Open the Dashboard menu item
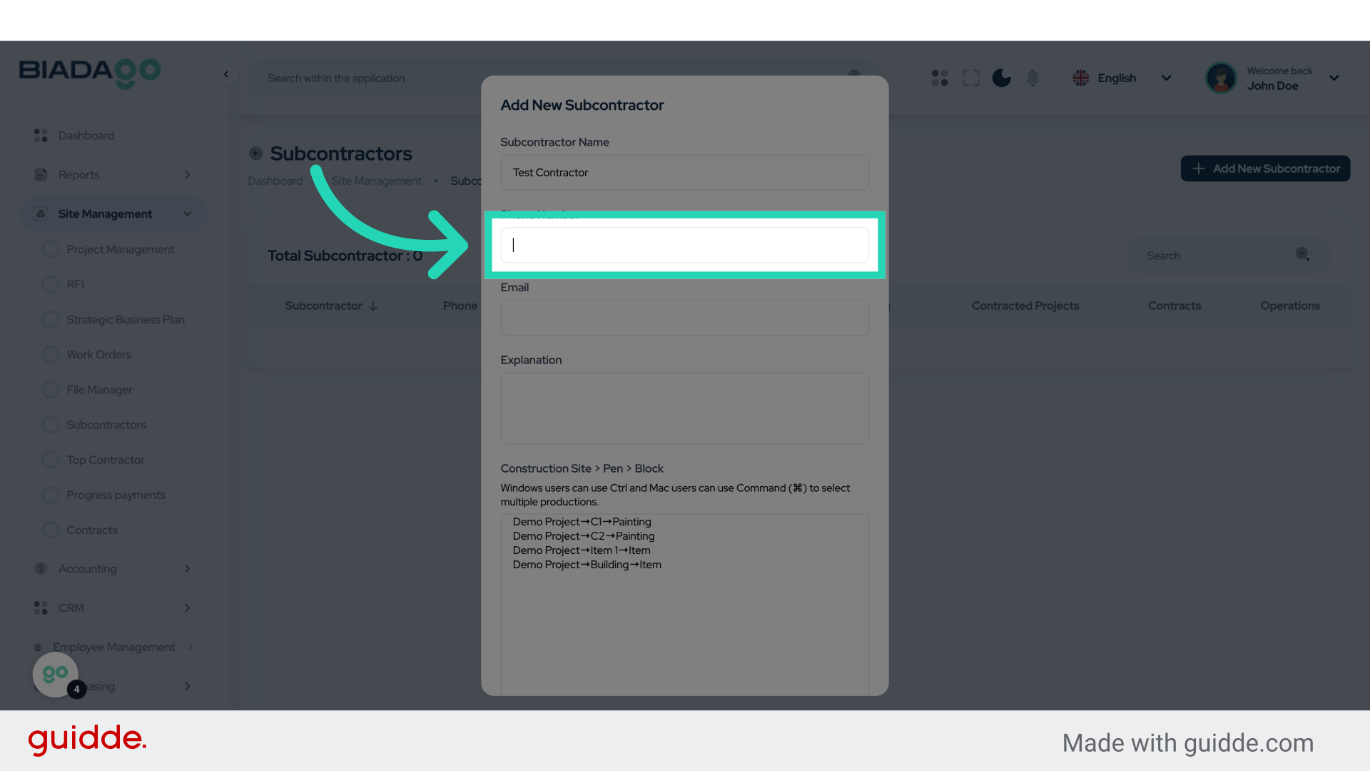1370x771 pixels. coord(86,136)
